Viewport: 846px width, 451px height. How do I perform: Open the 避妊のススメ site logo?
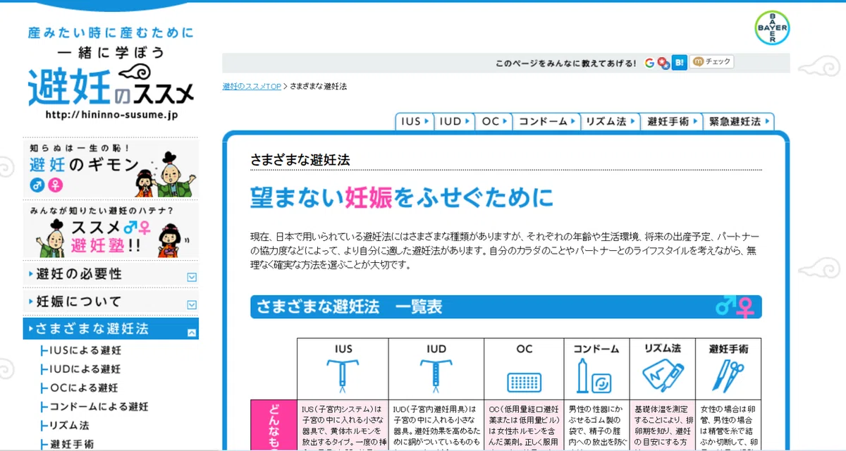(111, 74)
